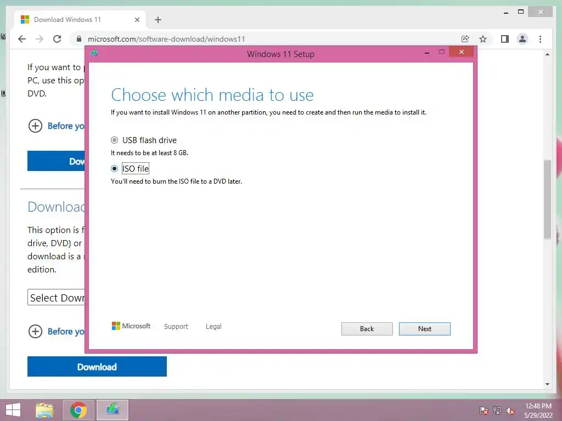Open the Support link in Setup
Screen dimensions: 562x421
click(x=176, y=326)
